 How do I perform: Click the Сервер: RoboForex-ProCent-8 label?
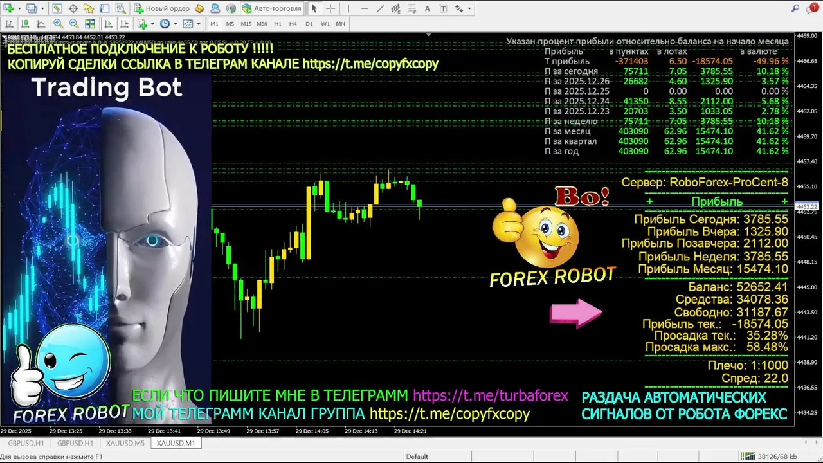tap(705, 183)
